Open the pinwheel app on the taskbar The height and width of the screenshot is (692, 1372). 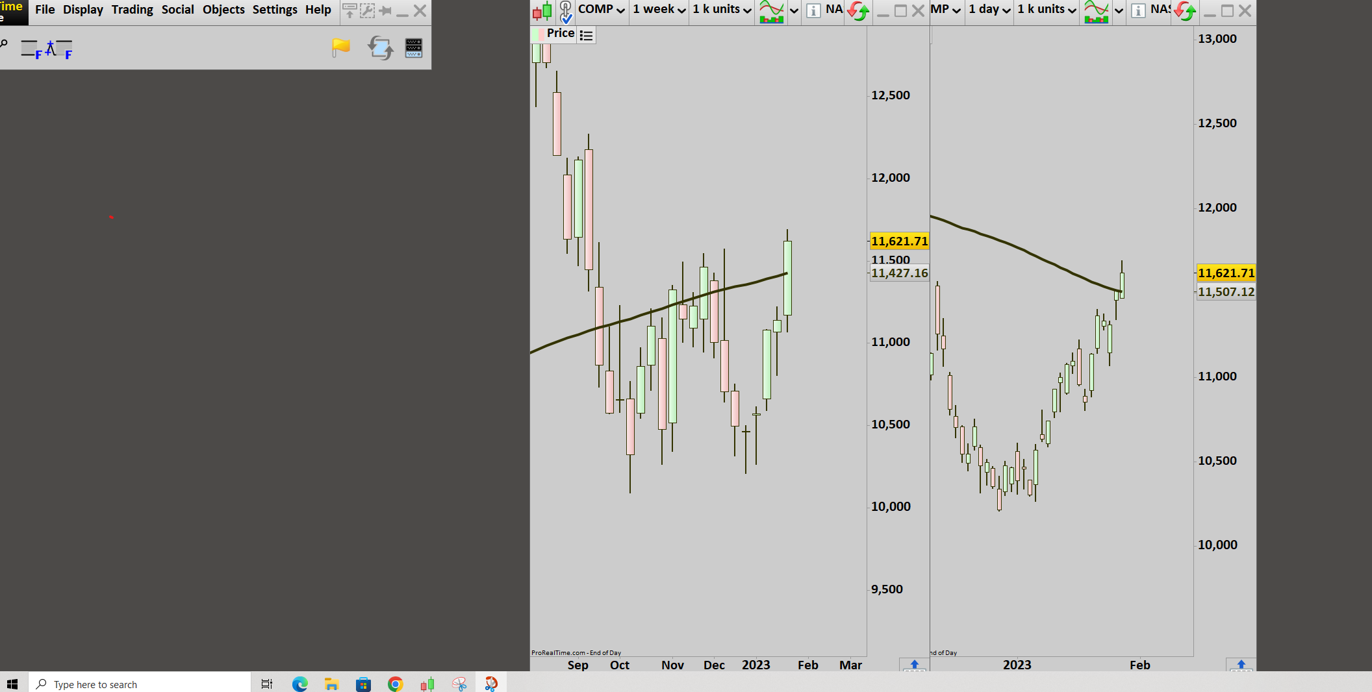[459, 684]
